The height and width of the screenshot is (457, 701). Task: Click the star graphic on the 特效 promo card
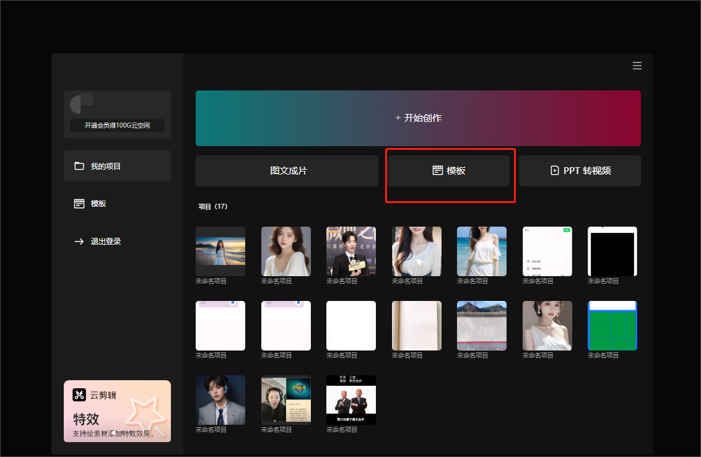tap(146, 416)
